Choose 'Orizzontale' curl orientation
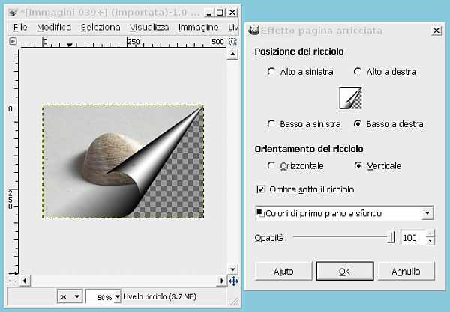 271,165
